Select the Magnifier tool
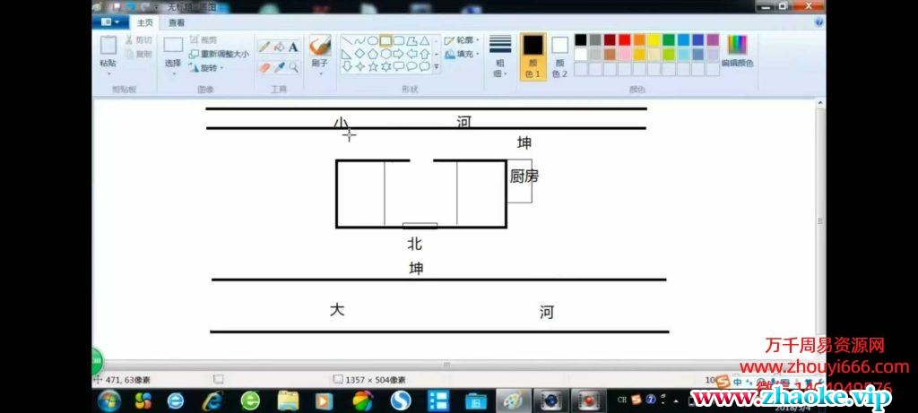 (x=293, y=67)
